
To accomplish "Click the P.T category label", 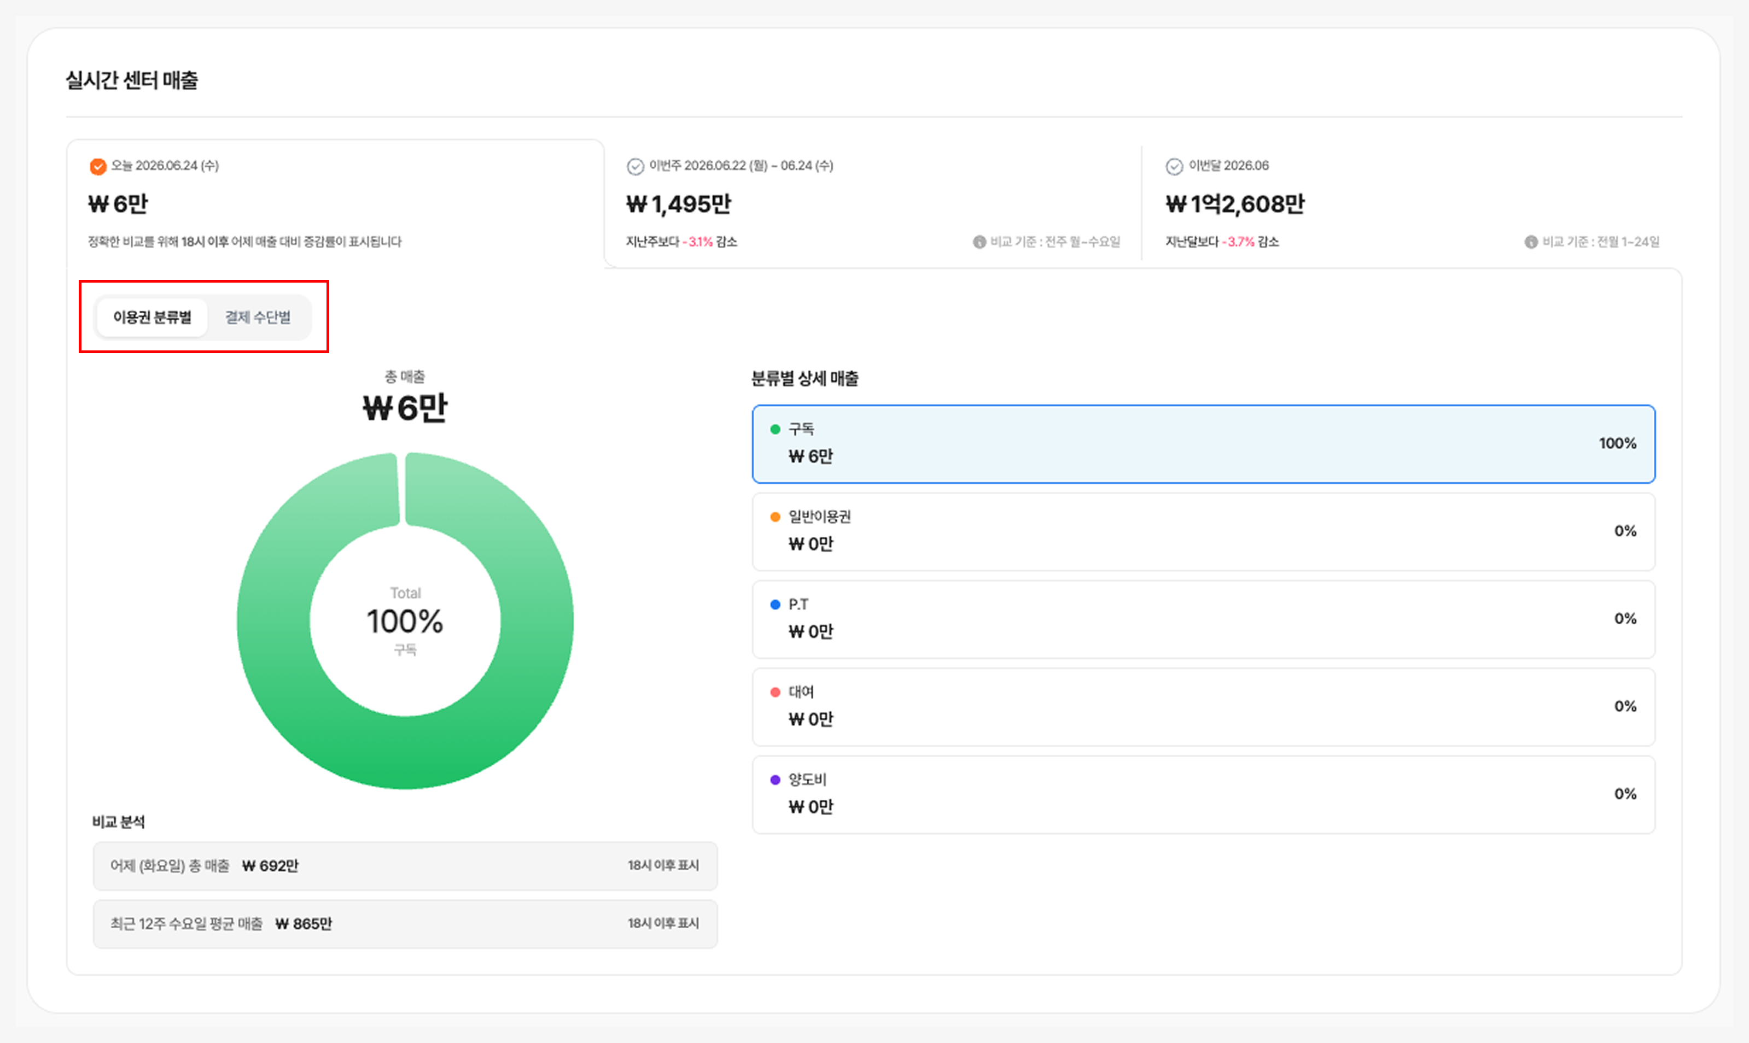I will pos(798,605).
